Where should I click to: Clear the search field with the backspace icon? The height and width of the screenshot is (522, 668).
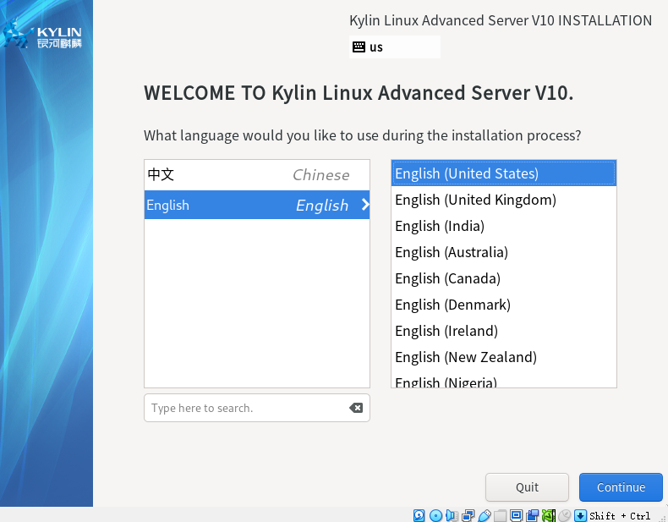[356, 408]
